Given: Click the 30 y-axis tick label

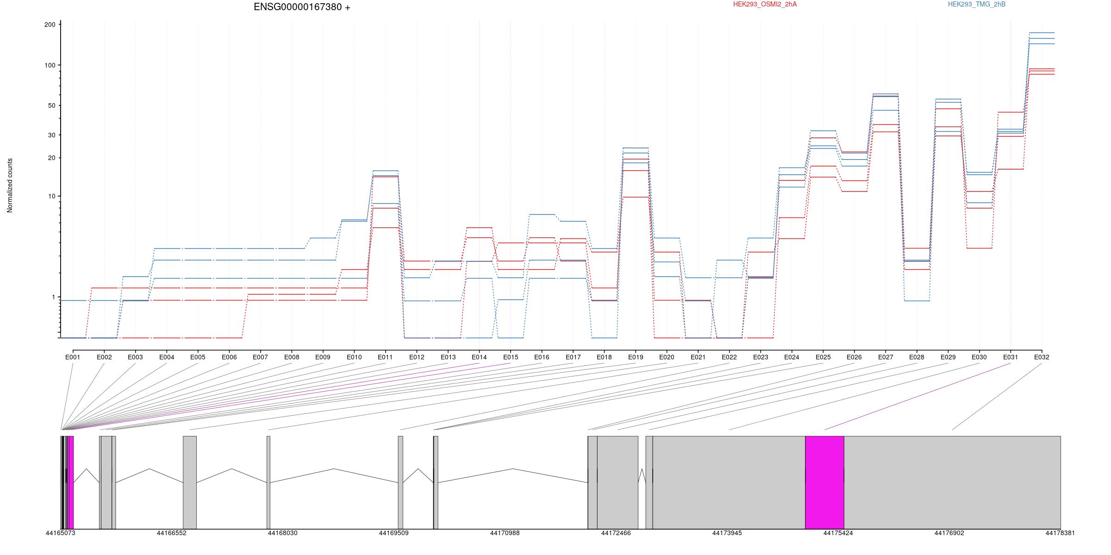Looking at the screenshot, I should pyautogui.click(x=51, y=135).
